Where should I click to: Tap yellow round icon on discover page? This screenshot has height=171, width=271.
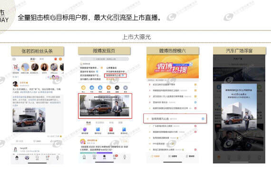point(83,87)
